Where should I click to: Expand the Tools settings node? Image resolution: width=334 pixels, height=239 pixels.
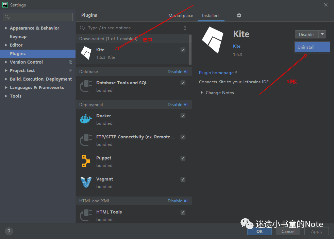click(6, 96)
